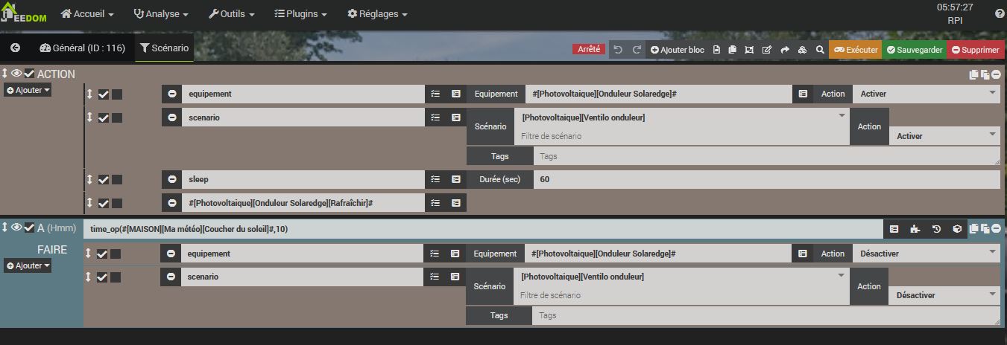1007x345 pixels.
Task: Click the Filtre de scénario field in ACTION block
Action: tap(681, 136)
